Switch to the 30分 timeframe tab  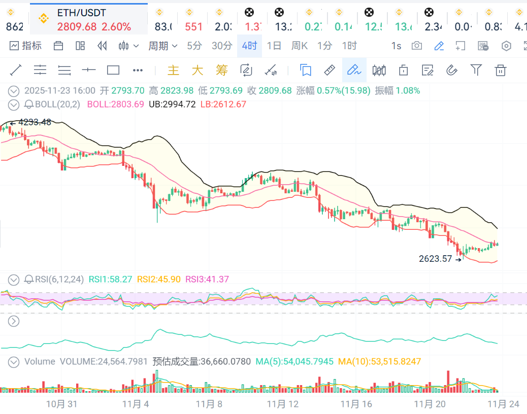(x=222, y=46)
